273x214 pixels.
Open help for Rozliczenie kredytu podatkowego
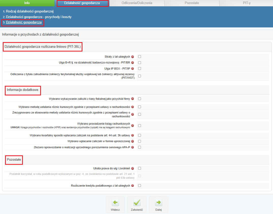[x=133, y=186]
